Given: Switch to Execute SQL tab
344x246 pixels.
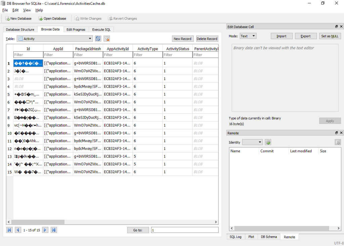Looking at the screenshot, I should [x=101, y=30].
